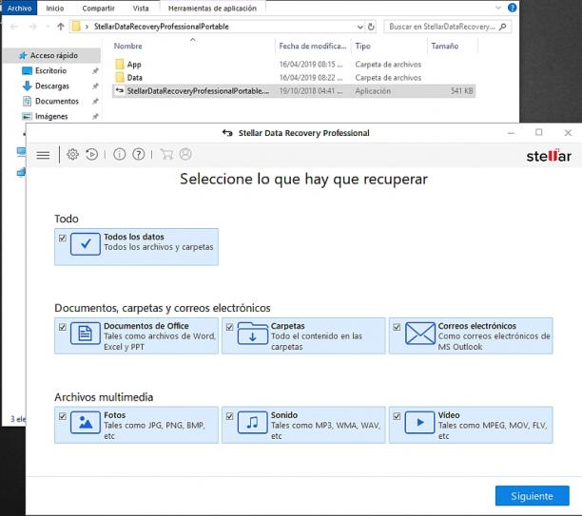Click the Carpetas folder icon

click(252, 334)
